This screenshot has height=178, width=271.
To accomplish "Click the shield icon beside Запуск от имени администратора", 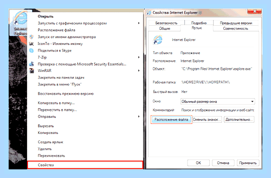I will coord(31,37).
